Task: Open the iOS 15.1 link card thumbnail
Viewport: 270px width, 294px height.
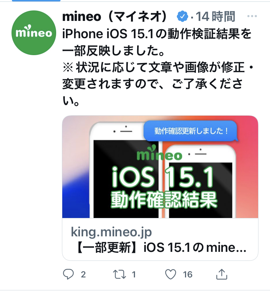Action: [160, 167]
